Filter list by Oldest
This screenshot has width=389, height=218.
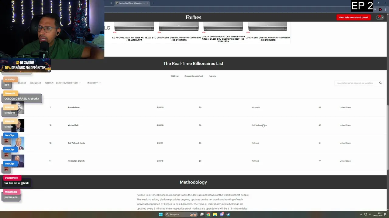(x=22, y=83)
